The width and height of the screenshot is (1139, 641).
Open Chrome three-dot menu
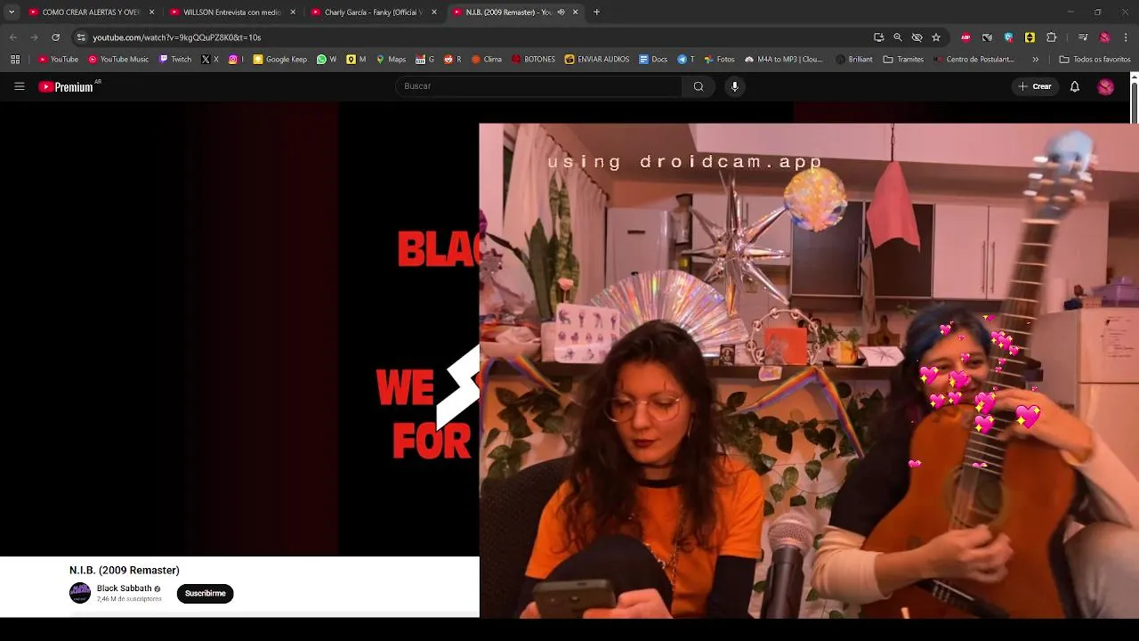pyautogui.click(x=1126, y=37)
